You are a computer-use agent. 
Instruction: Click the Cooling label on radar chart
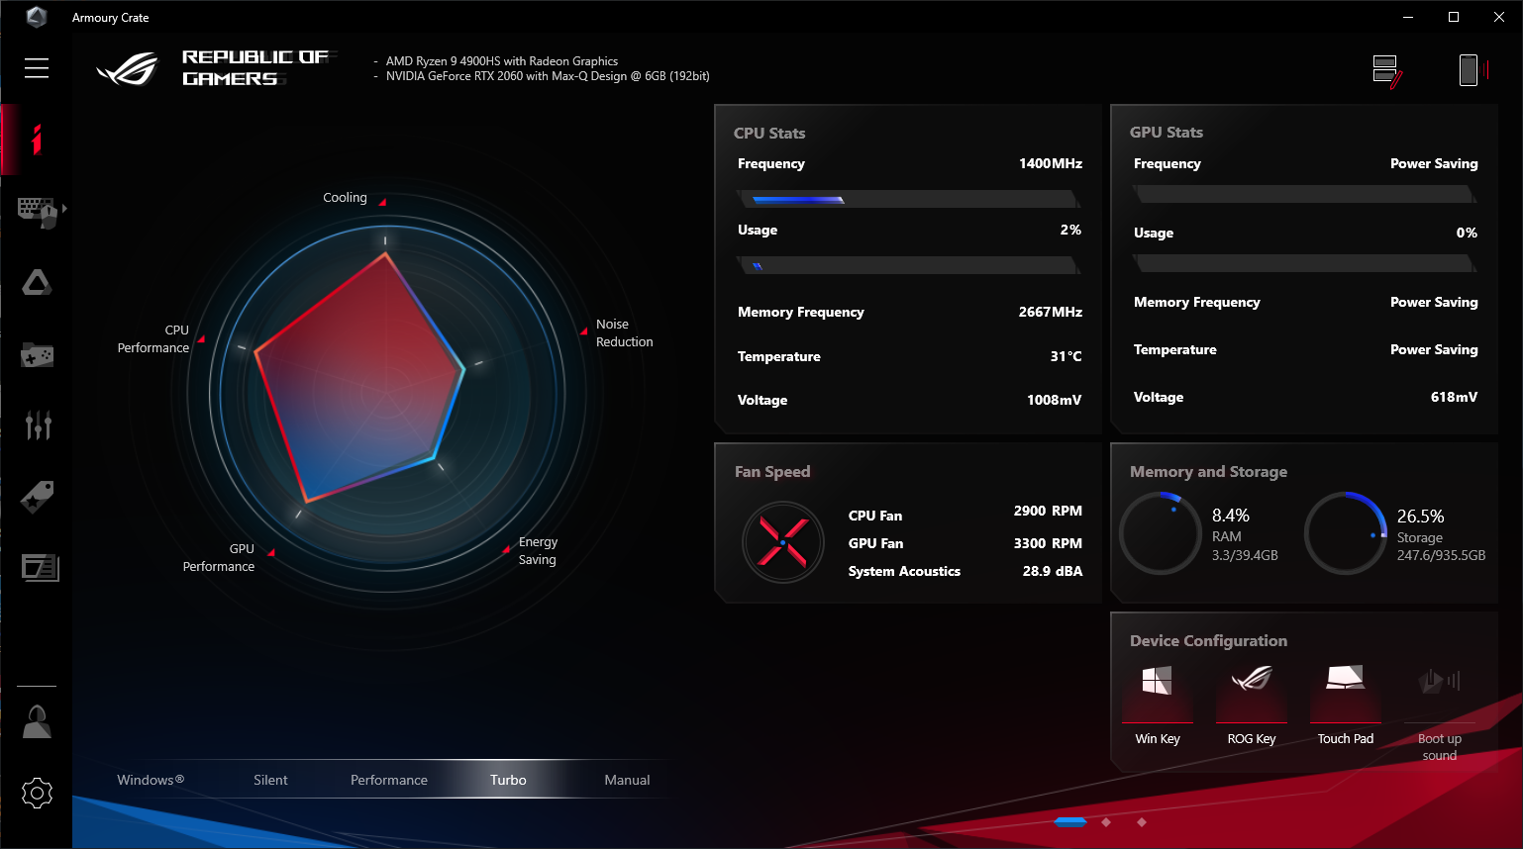pos(345,197)
